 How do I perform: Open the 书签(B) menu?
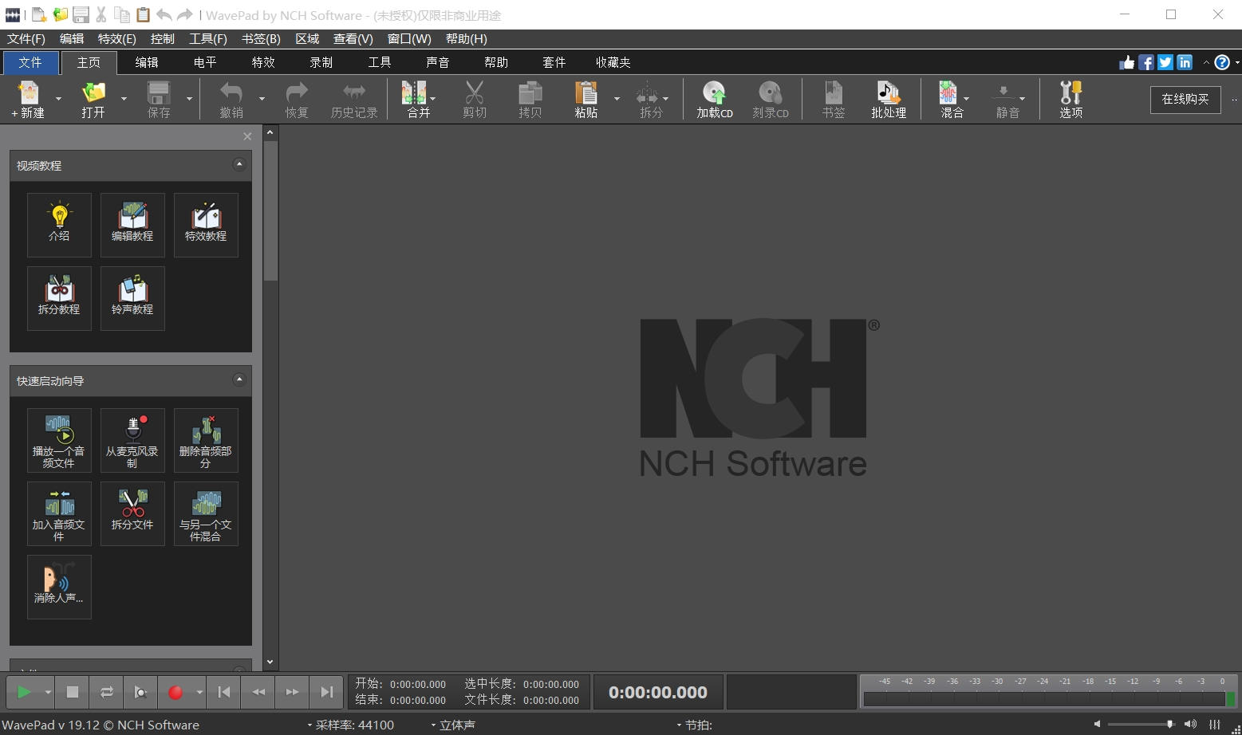[261, 39]
